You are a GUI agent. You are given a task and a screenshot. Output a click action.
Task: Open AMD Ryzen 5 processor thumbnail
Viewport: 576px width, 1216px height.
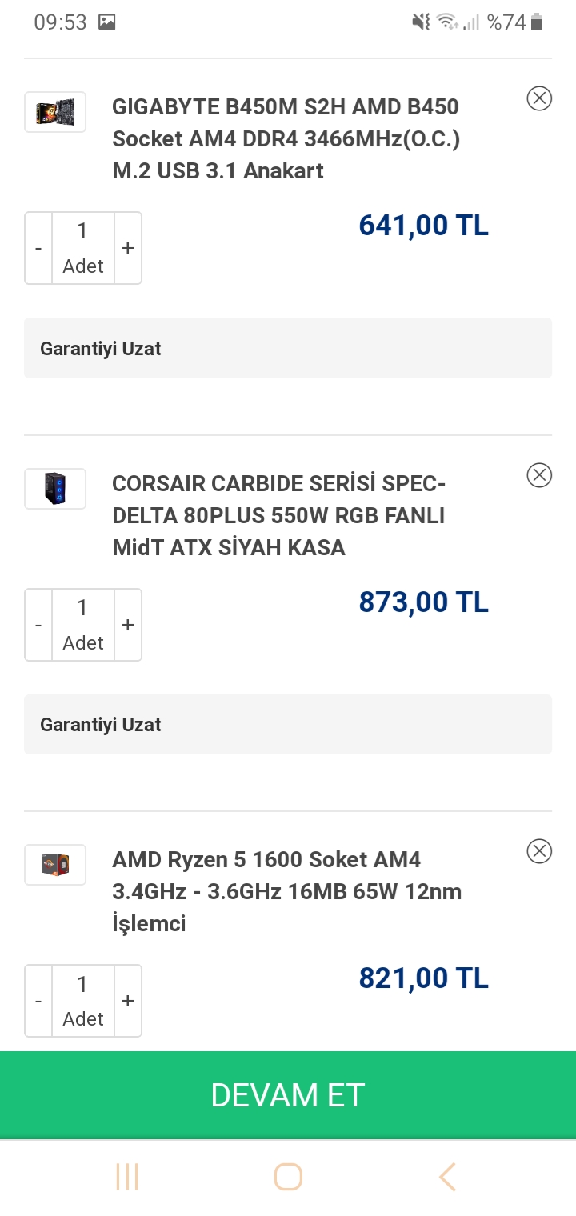(55, 864)
